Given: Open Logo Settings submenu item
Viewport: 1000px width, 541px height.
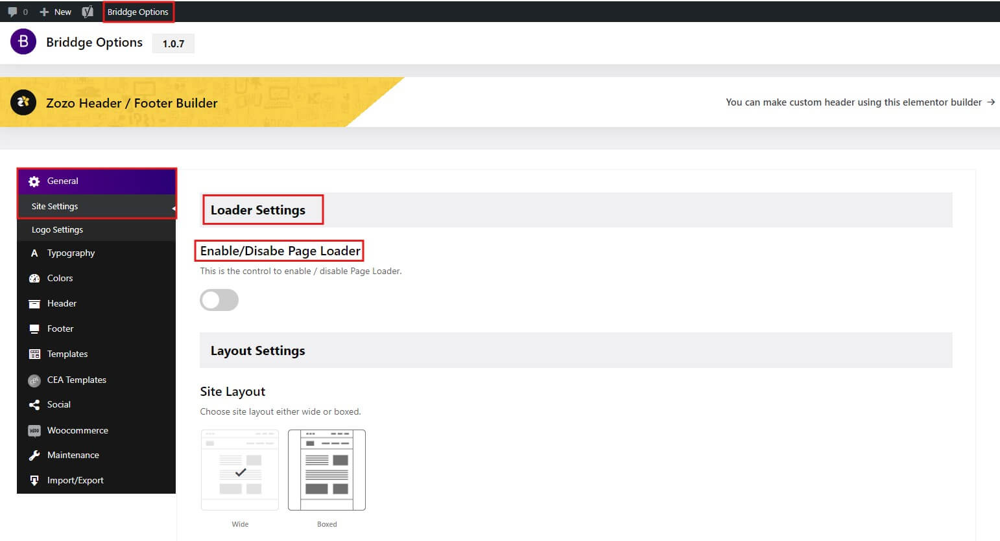Looking at the screenshot, I should pos(57,230).
